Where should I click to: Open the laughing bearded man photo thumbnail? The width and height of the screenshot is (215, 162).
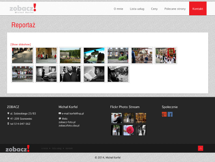[70, 74]
